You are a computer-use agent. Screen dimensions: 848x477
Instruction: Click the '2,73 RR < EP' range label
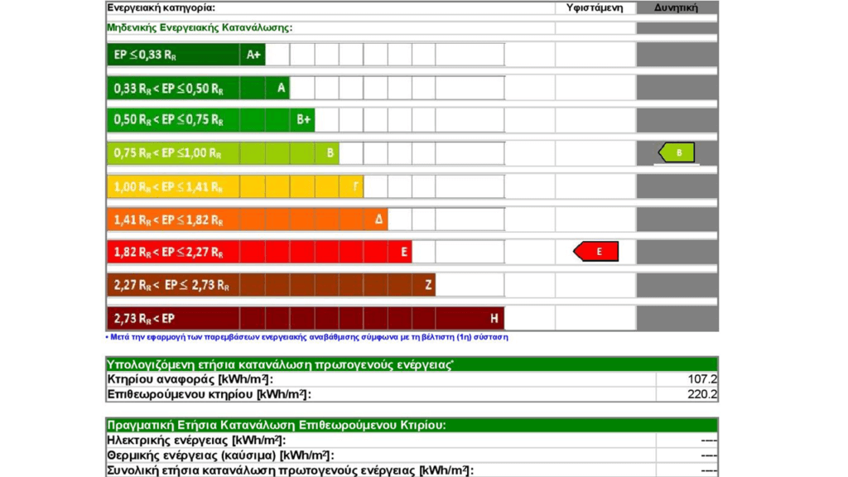tap(144, 319)
